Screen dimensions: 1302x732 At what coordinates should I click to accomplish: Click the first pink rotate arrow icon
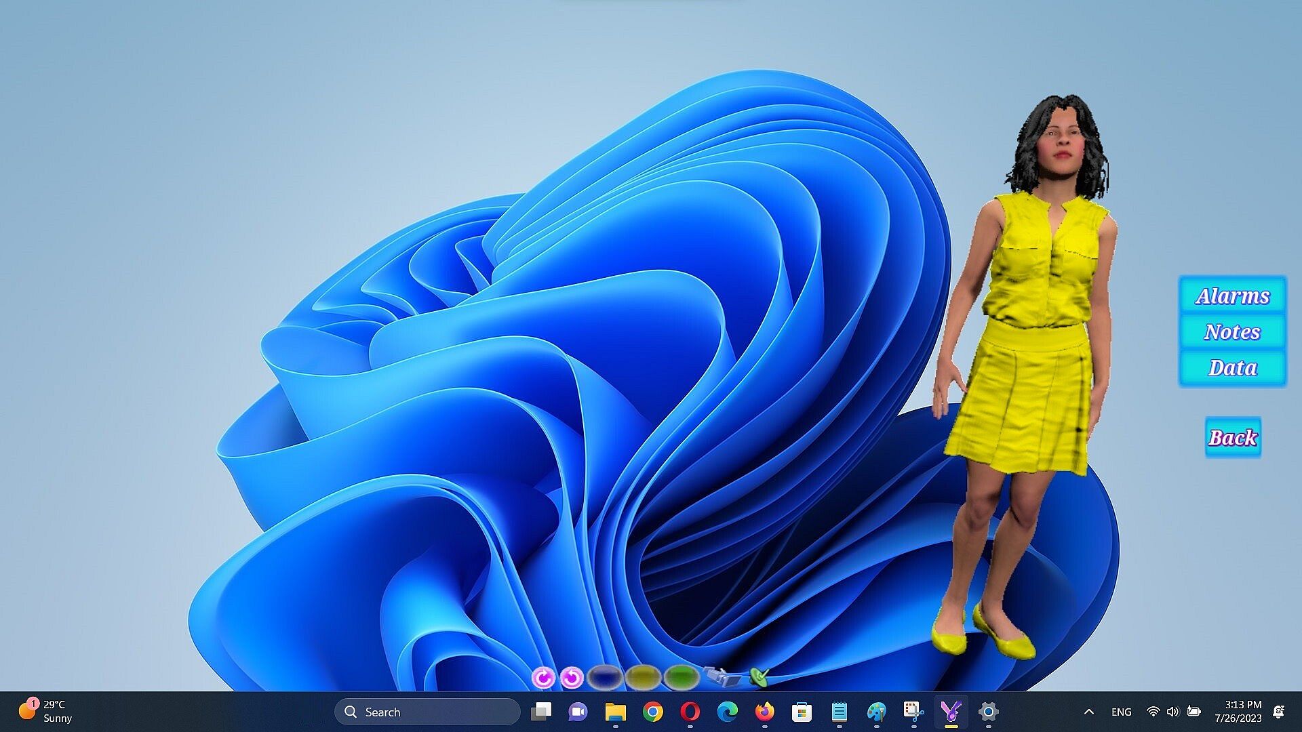point(542,677)
